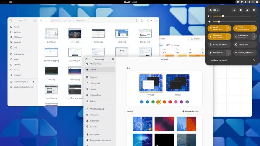The width and height of the screenshot is (260, 146).
Task: Open system settings via gear icon in quick settings
Action: coord(241,10)
